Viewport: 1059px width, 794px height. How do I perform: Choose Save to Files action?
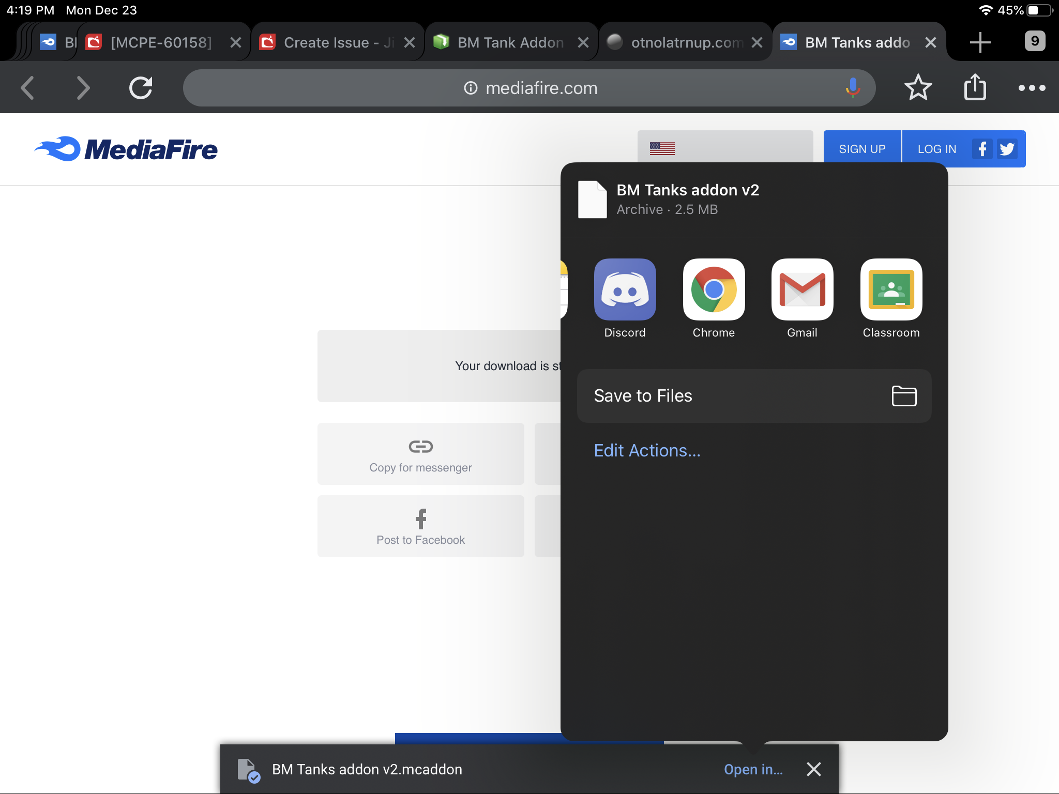tap(754, 396)
